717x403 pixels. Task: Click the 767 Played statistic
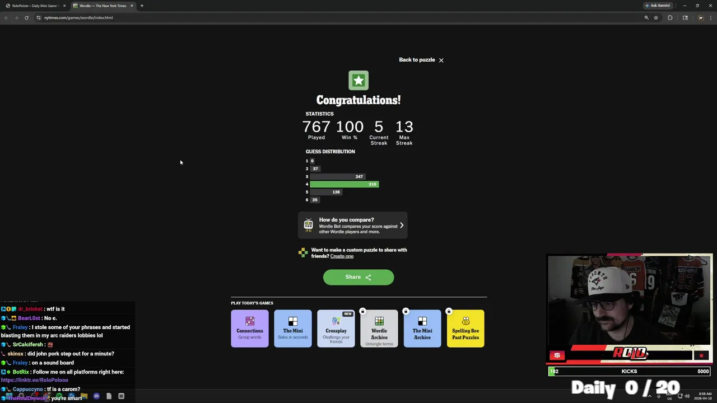pos(316,130)
